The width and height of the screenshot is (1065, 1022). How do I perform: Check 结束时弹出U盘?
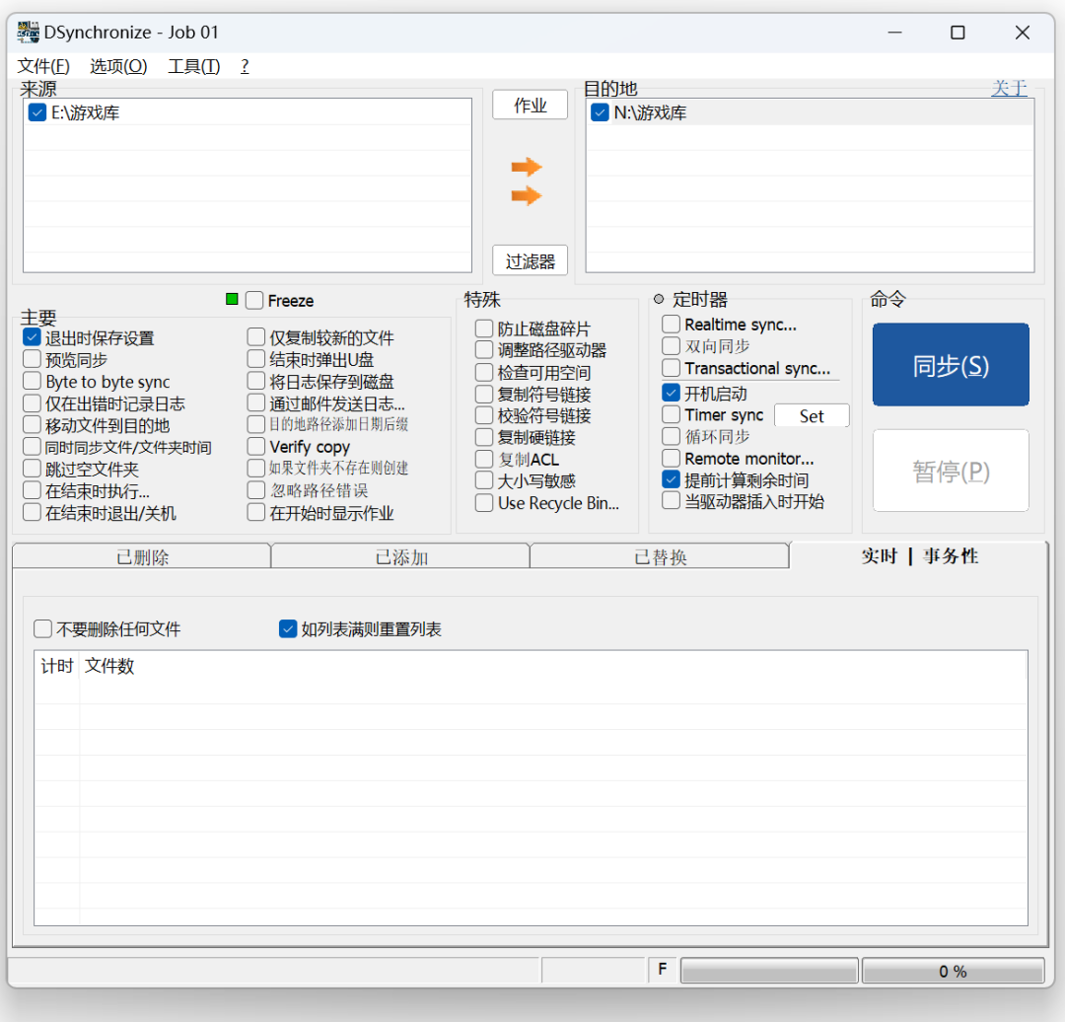[x=256, y=359]
